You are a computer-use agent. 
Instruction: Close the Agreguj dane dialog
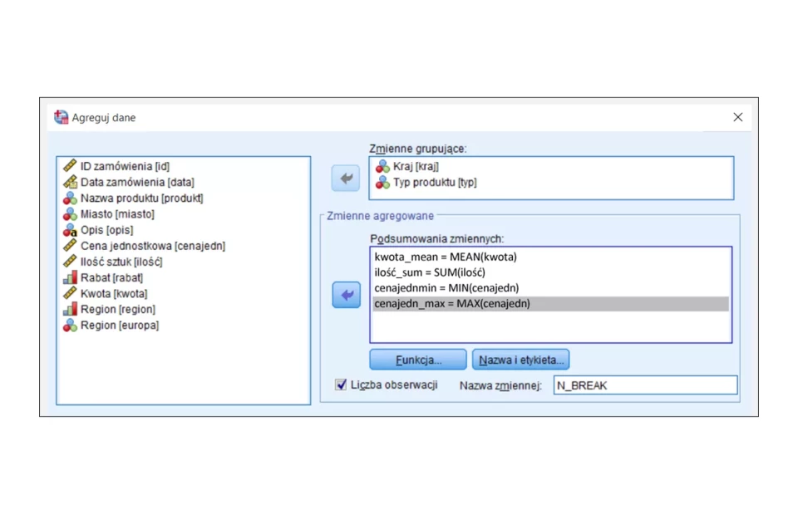pos(737,118)
